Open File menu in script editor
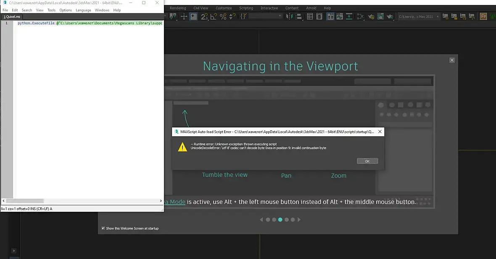Viewport: 496px width, 259px height. tap(5, 10)
